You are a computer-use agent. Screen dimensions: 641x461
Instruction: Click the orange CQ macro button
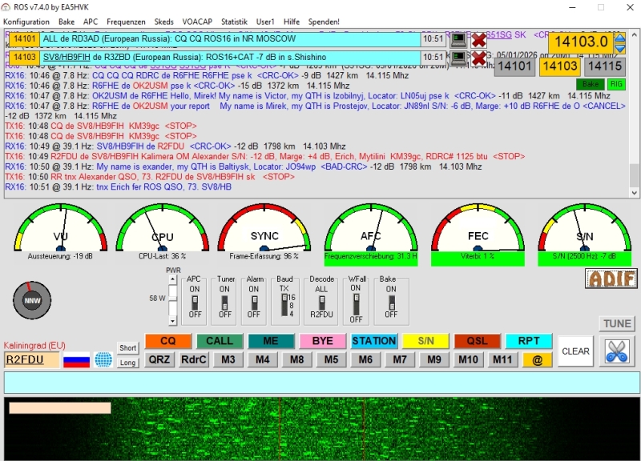pos(168,341)
